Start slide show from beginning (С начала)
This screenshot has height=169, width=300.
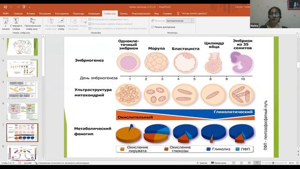pos(6,24)
